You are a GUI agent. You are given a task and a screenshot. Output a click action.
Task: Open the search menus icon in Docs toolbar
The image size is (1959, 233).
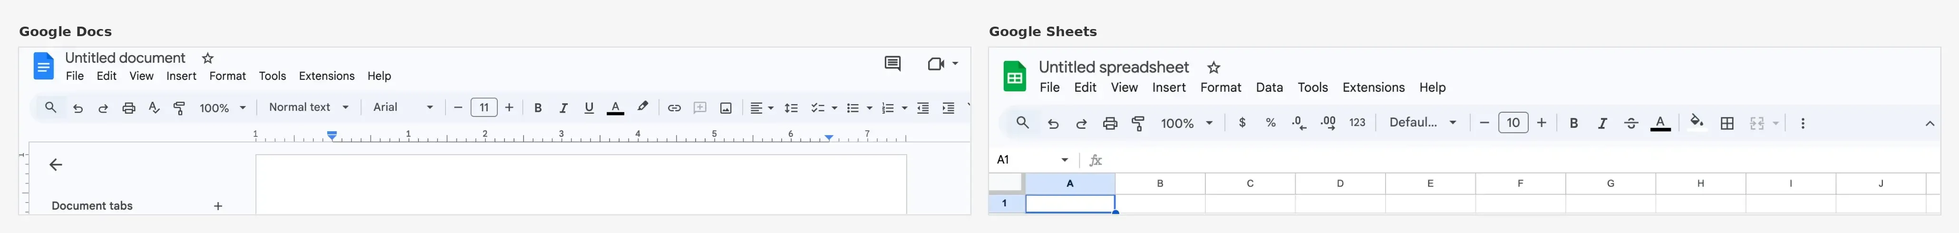[x=51, y=107]
